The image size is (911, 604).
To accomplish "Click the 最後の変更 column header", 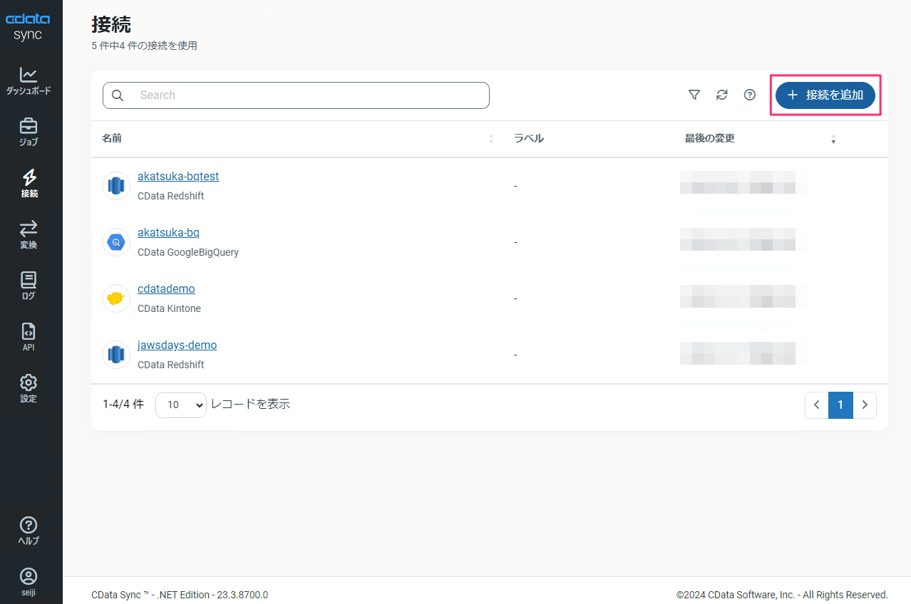I will pos(710,138).
